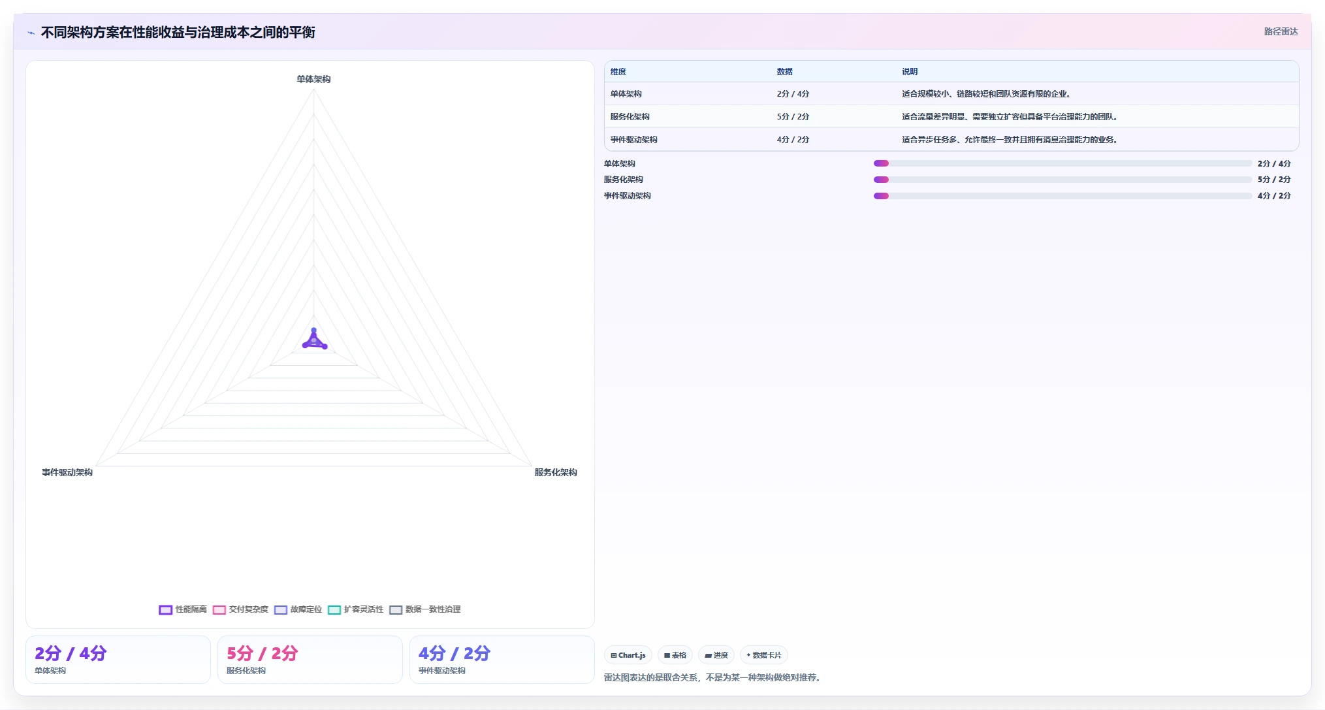Open the 2分 / 4分 单体架构 data card
Image resolution: width=1325 pixels, height=710 pixels.
118,660
